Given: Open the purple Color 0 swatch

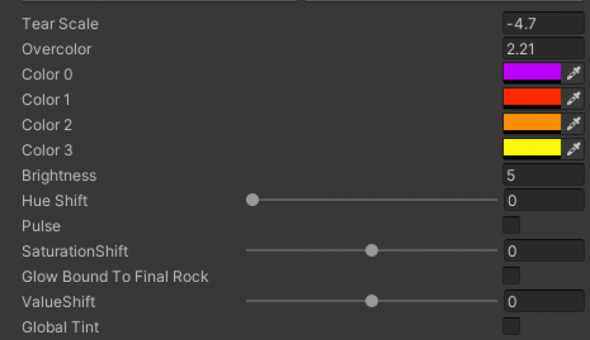Looking at the screenshot, I should (x=532, y=73).
